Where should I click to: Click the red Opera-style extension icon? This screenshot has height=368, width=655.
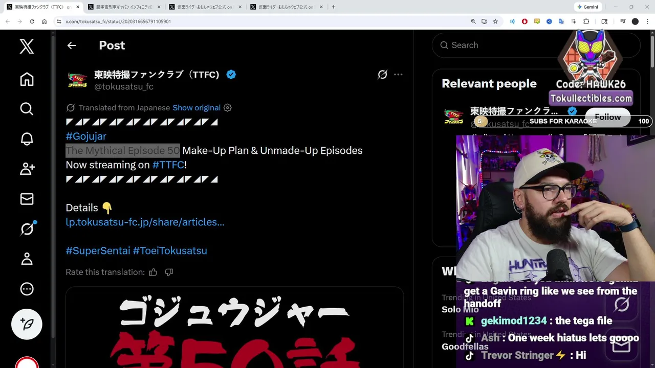[x=525, y=21]
